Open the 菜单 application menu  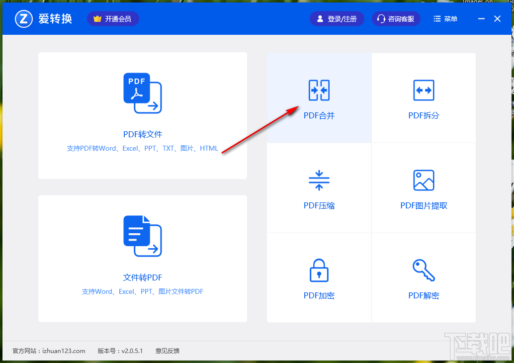[445, 18]
